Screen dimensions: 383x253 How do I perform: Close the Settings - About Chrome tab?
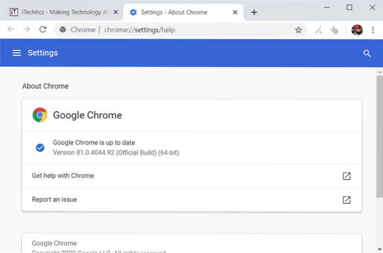click(x=235, y=12)
